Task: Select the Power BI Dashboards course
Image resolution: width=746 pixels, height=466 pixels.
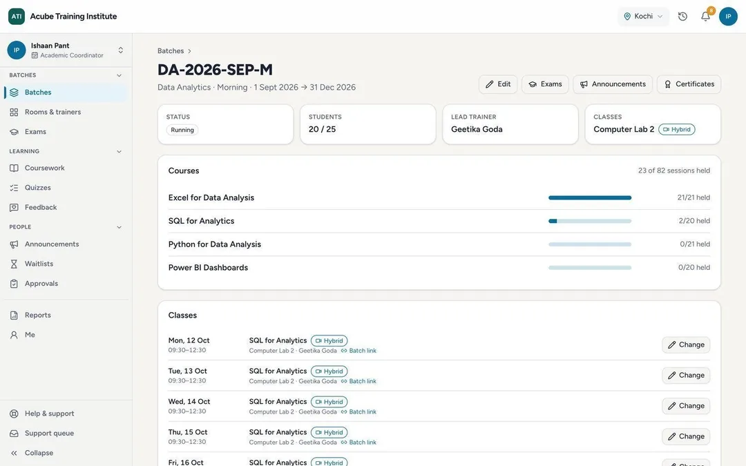Action: click(439, 268)
